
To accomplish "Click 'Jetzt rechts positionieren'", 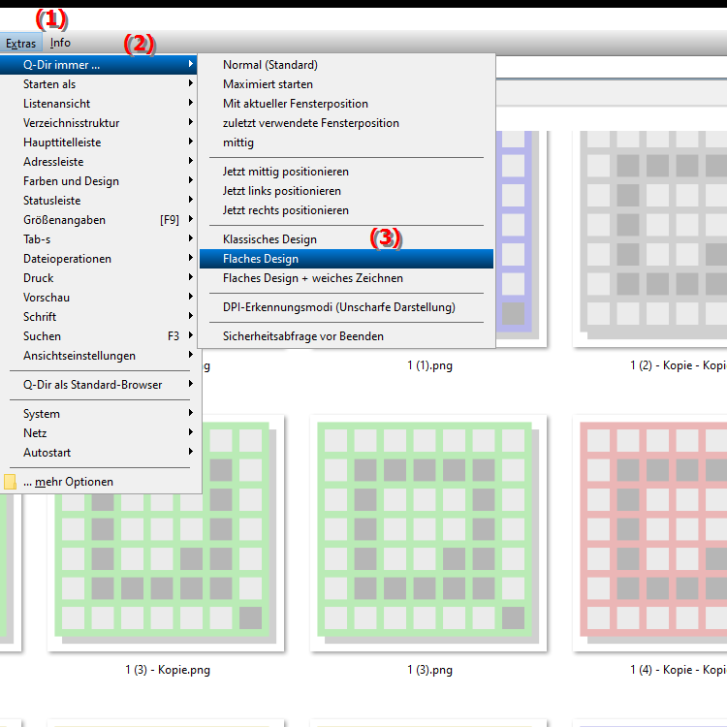I will [346, 210].
